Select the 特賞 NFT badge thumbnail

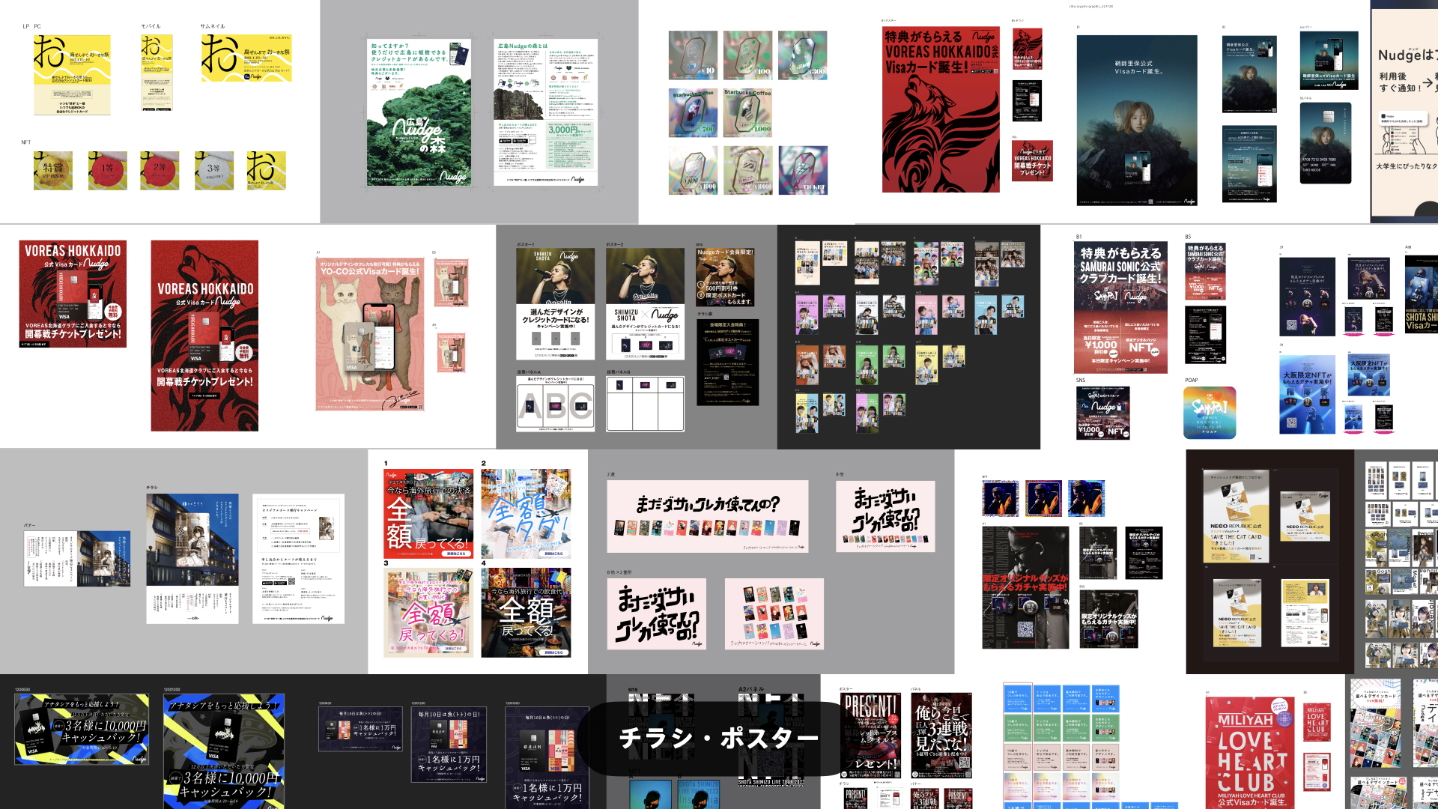pyautogui.click(x=53, y=170)
